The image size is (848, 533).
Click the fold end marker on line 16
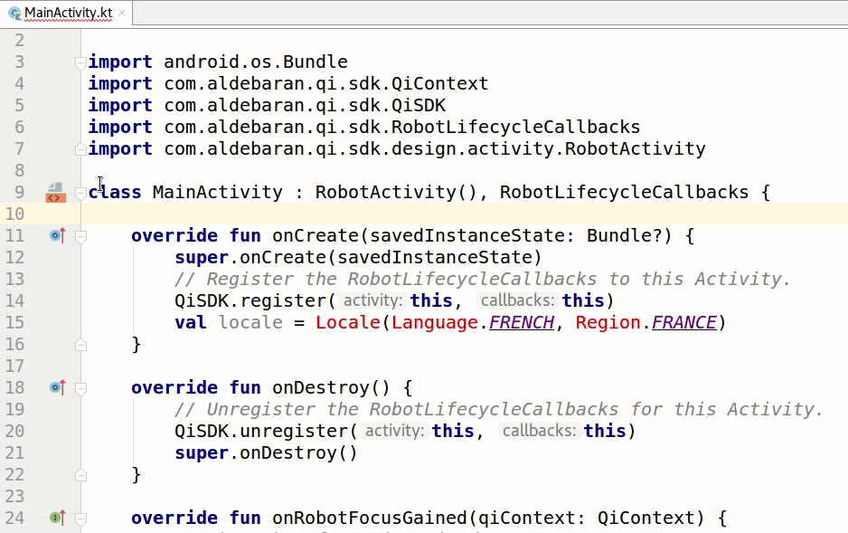(80, 345)
